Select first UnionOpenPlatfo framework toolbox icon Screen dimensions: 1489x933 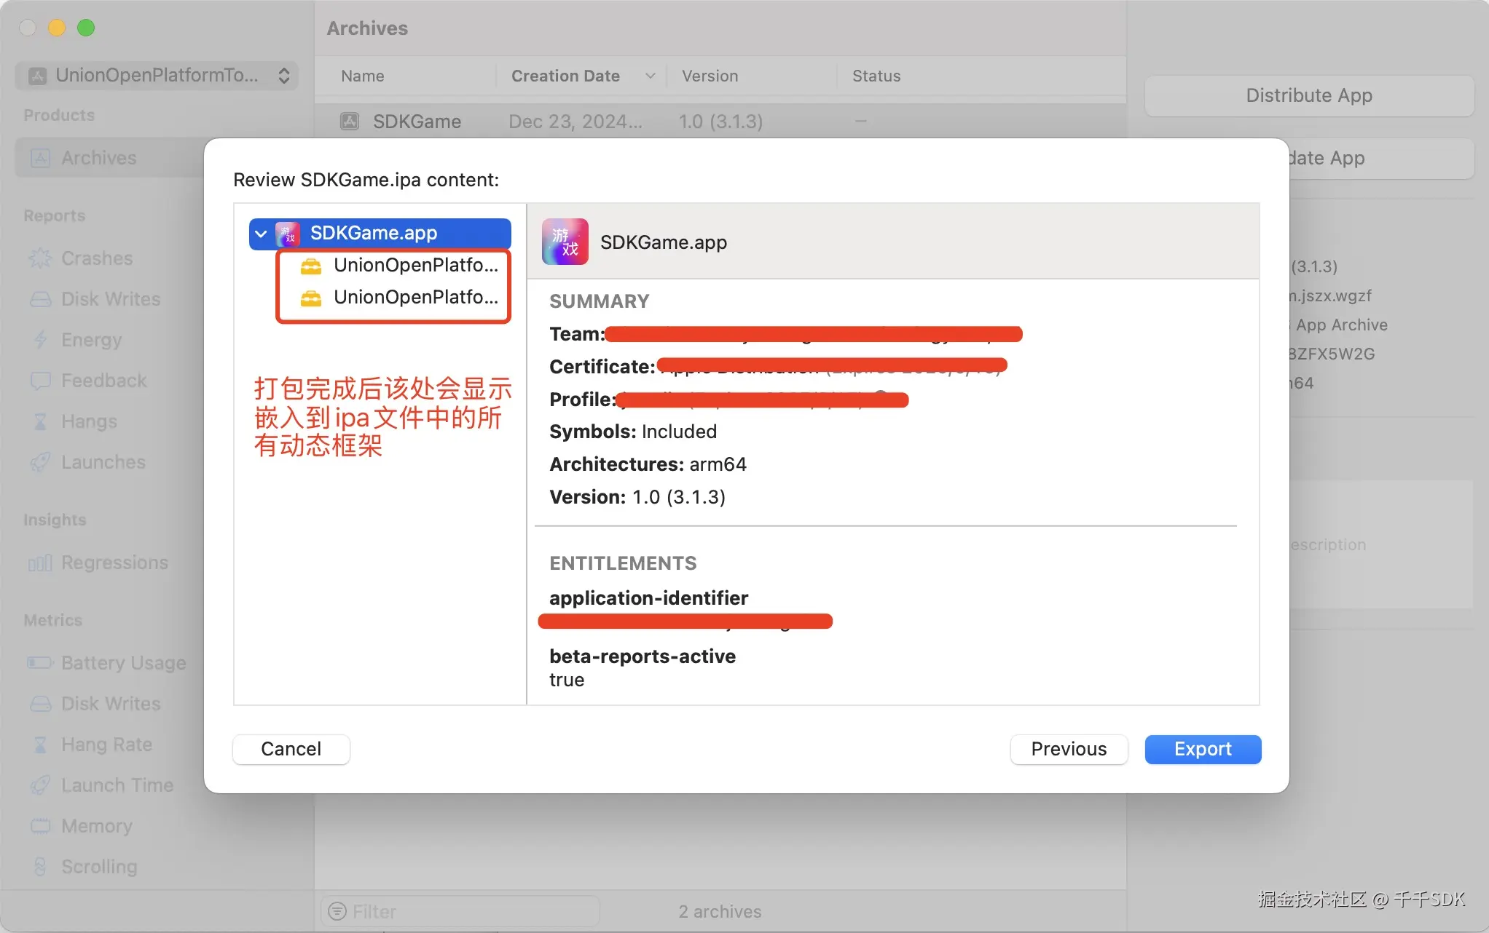click(311, 266)
